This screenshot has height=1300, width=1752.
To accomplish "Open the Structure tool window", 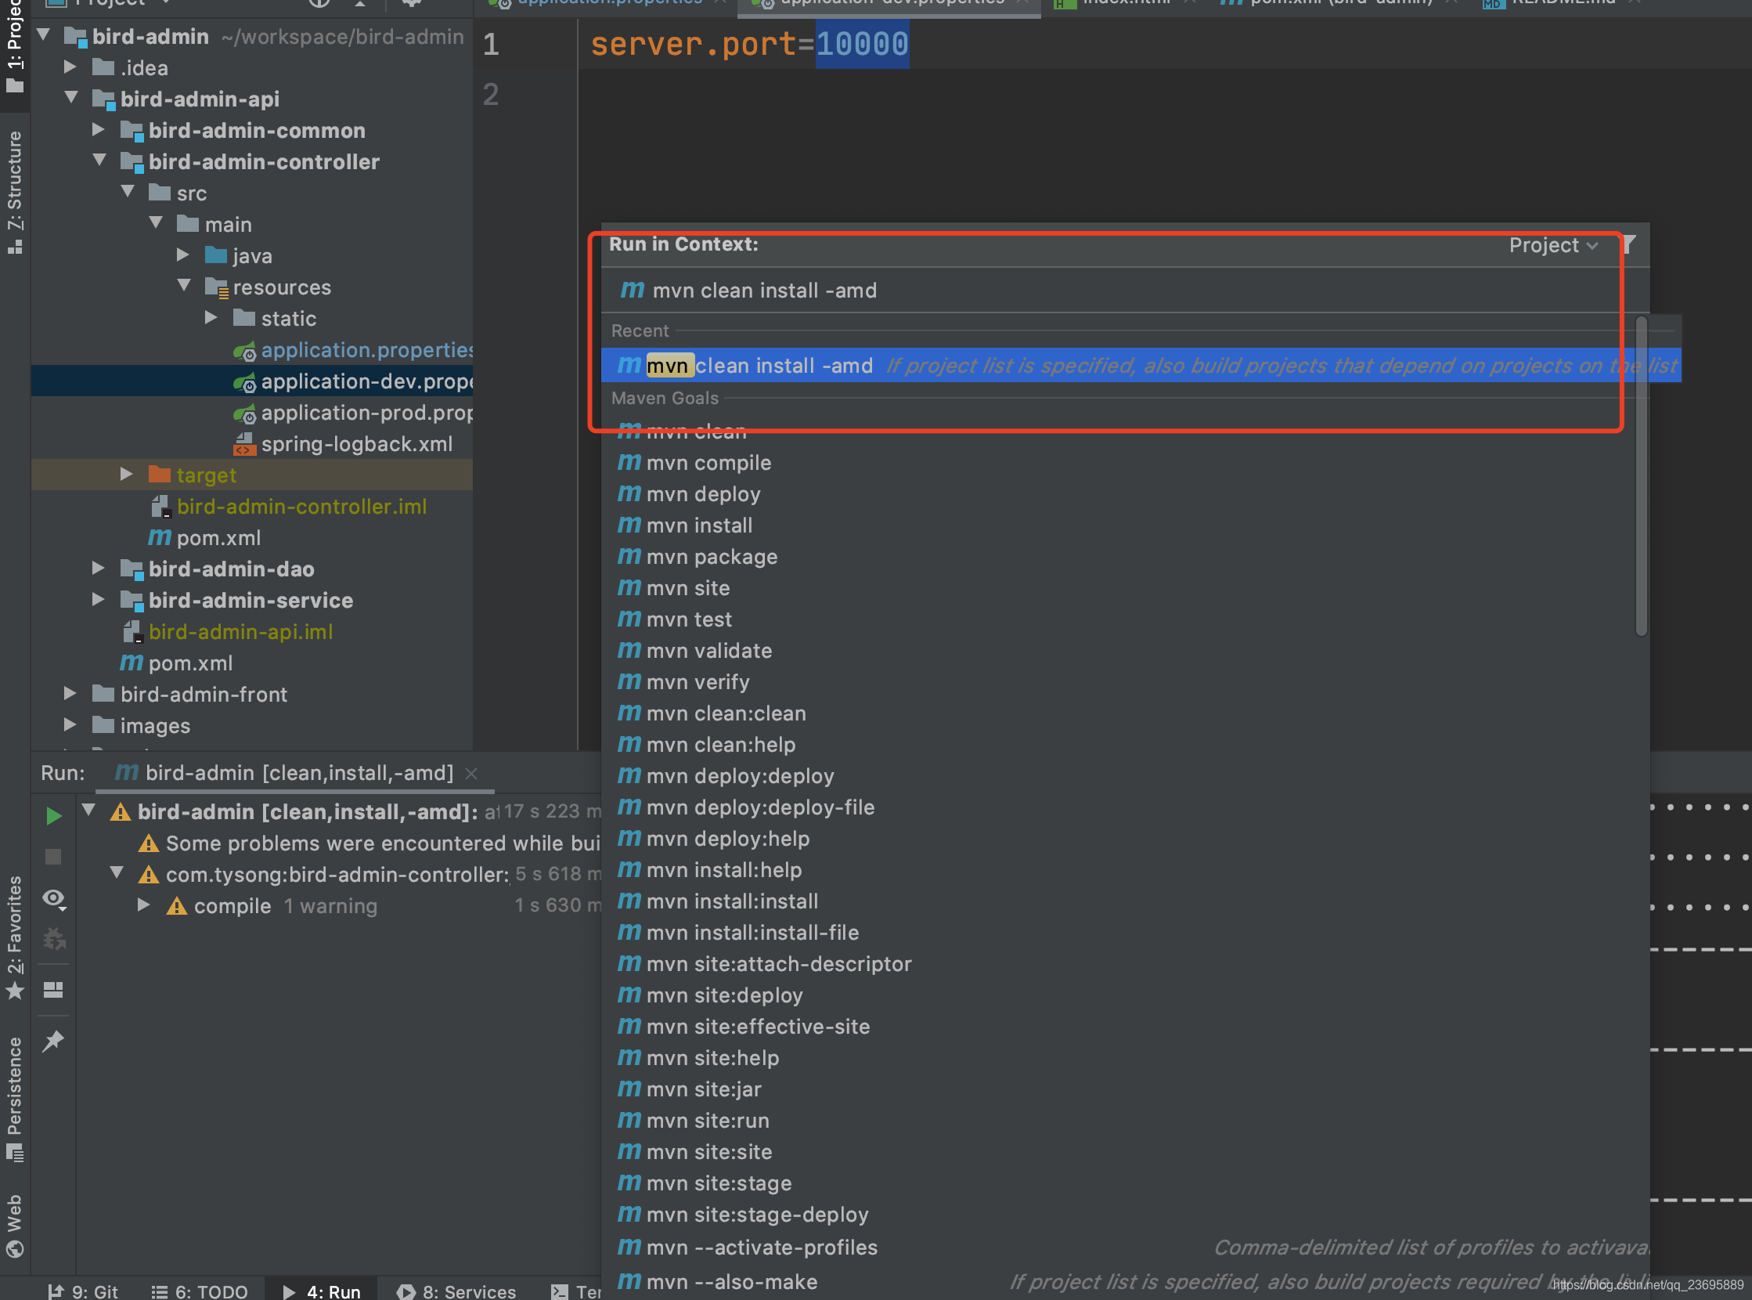I will (x=14, y=193).
